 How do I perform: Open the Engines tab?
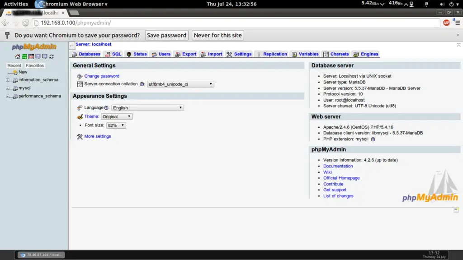[366, 54]
